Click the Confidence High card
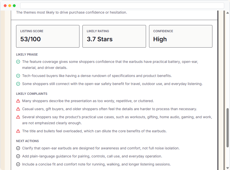Viewport: 230px width, 170px height. click(x=181, y=36)
